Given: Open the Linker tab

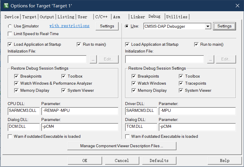Looking at the screenshot, I should tap(137, 17).
